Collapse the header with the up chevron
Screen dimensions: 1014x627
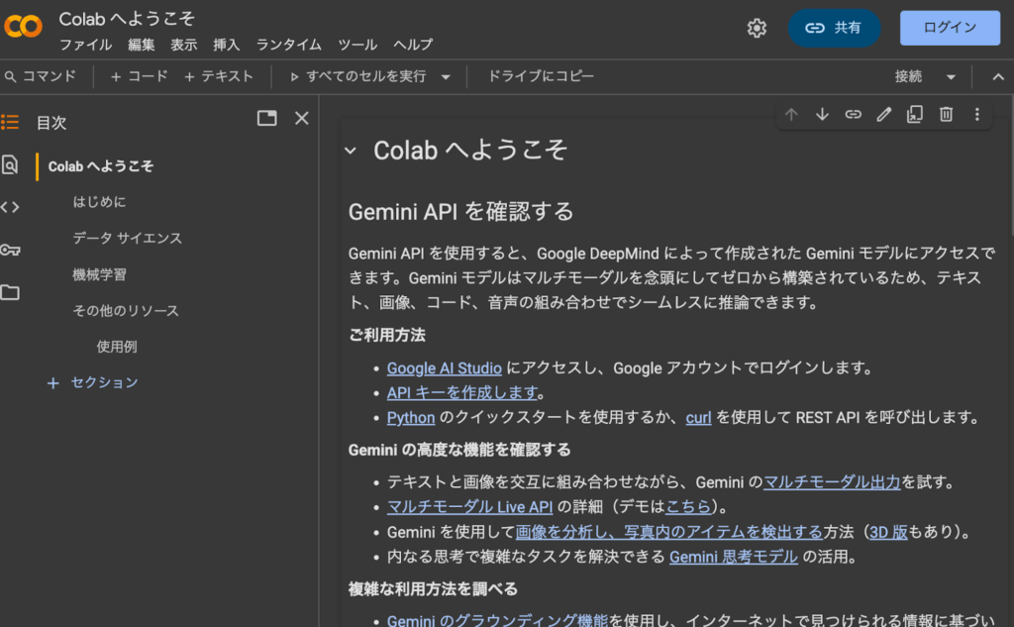(x=998, y=77)
